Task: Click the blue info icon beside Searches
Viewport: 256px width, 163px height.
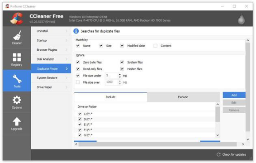Action: tap(76, 31)
